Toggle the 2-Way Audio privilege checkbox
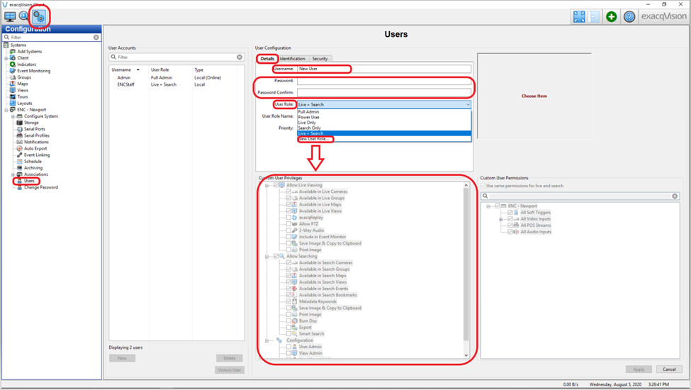This screenshot has height=390, width=691. (288, 230)
